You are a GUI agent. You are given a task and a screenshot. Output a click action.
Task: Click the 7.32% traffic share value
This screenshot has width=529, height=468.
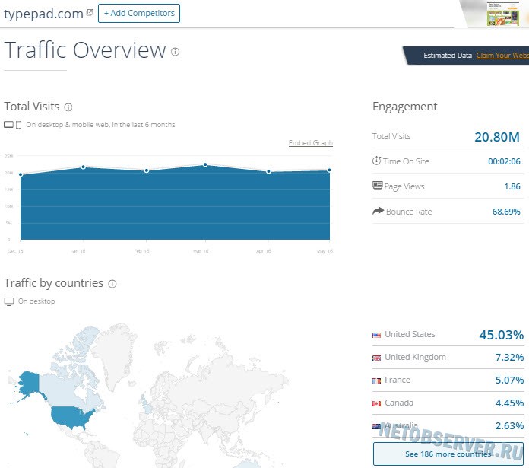pos(509,357)
